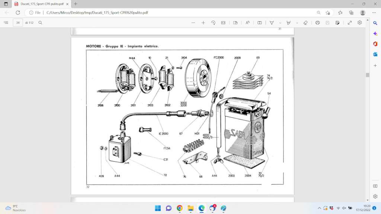View site information for the file
This screenshot has width=381, height=214.
tap(35, 13)
